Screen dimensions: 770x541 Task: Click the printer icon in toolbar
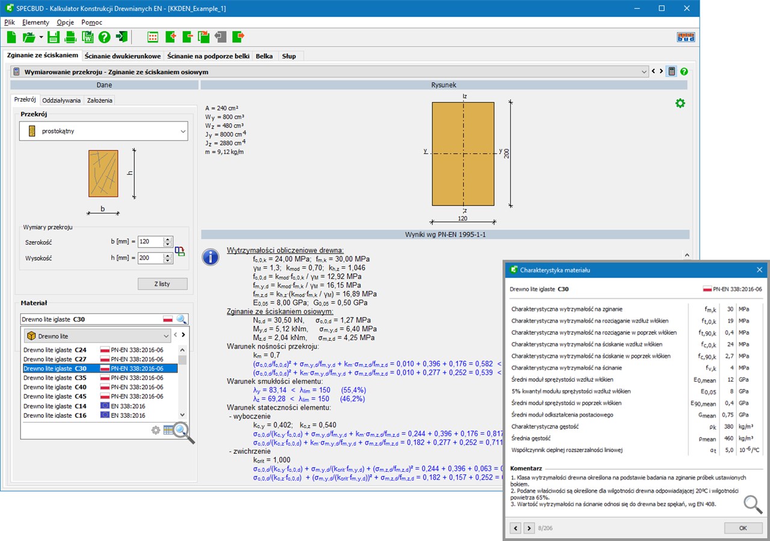70,37
